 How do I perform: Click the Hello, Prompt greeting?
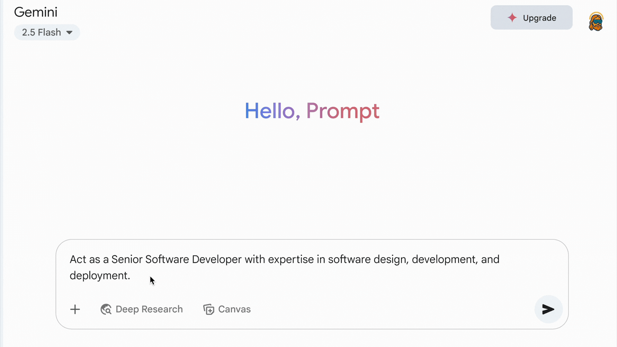(x=312, y=111)
